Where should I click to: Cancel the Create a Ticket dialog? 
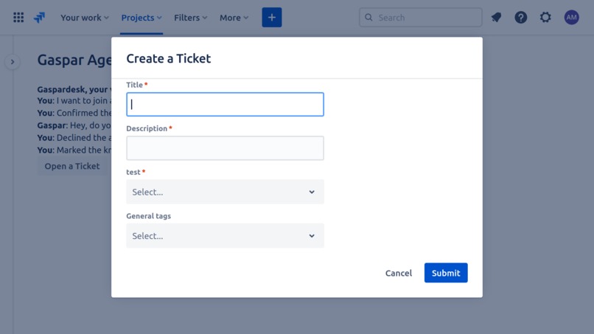click(x=399, y=273)
